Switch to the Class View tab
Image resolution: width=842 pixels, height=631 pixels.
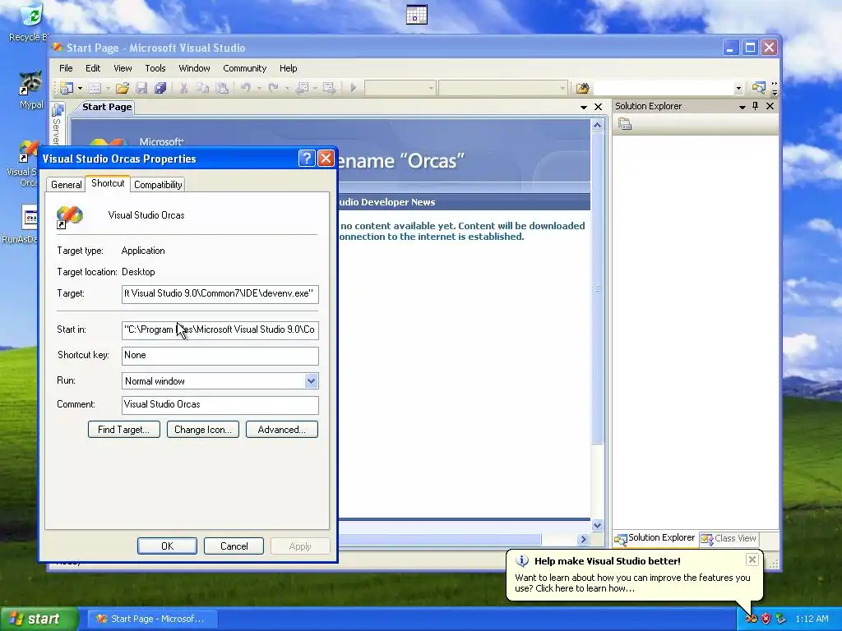[729, 538]
